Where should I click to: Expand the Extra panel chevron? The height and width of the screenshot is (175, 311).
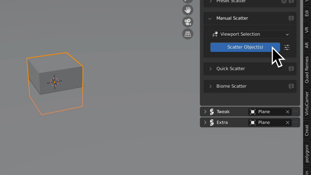click(205, 122)
